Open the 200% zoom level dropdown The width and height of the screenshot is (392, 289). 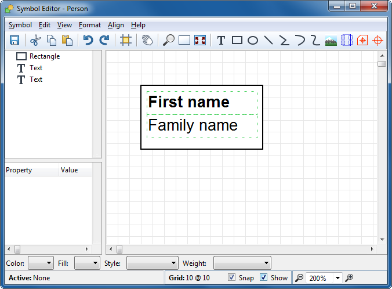coord(337,278)
